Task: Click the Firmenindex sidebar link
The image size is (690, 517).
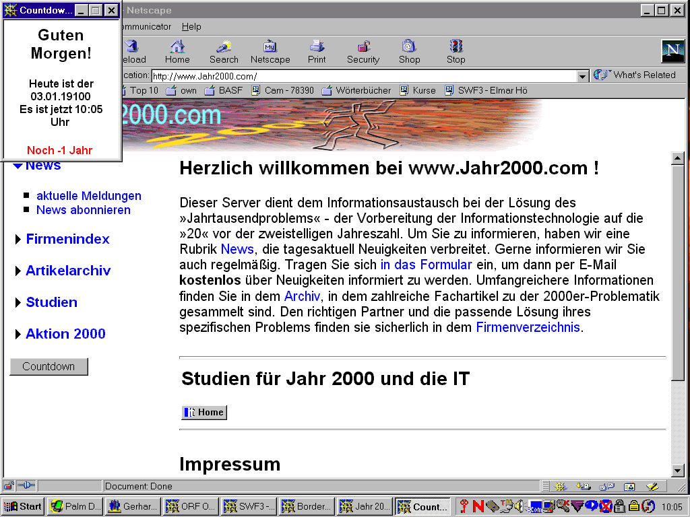Action: [x=68, y=239]
